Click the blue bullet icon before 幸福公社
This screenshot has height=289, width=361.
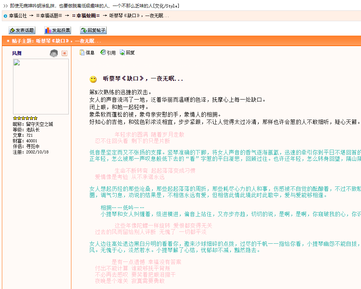(x=5, y=16)
